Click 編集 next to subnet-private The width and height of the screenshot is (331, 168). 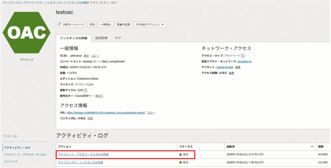coord(238,67)
